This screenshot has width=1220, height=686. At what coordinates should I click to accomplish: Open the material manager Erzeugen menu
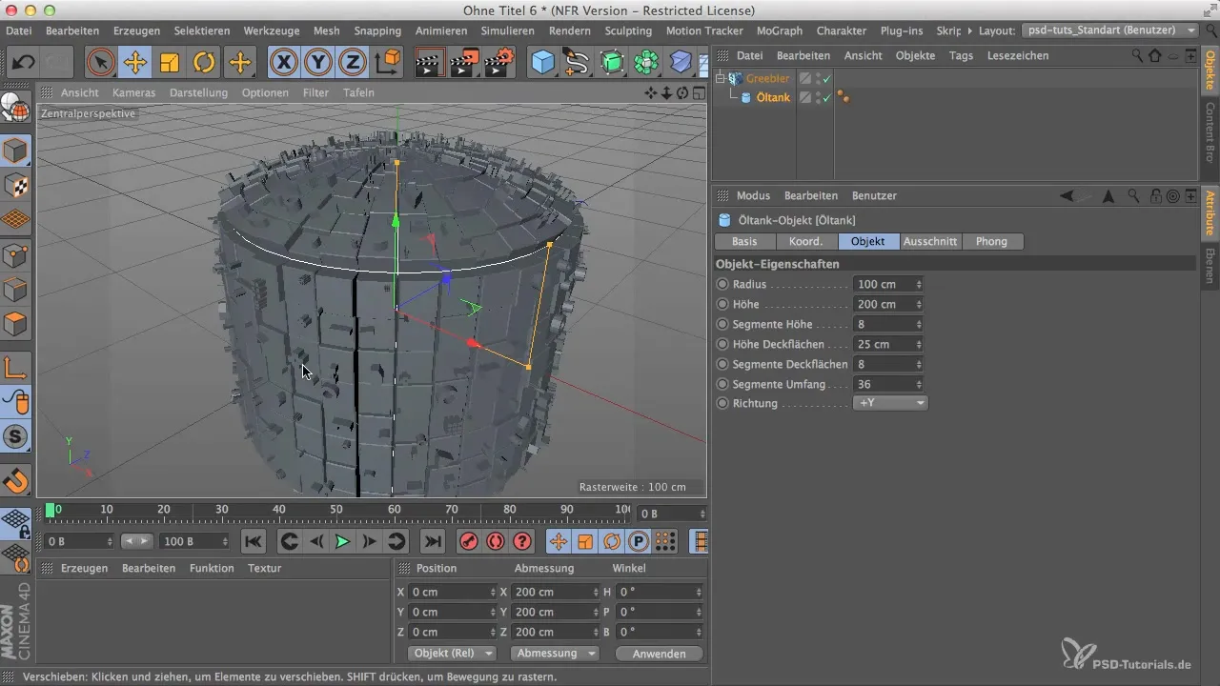(83, 568)
